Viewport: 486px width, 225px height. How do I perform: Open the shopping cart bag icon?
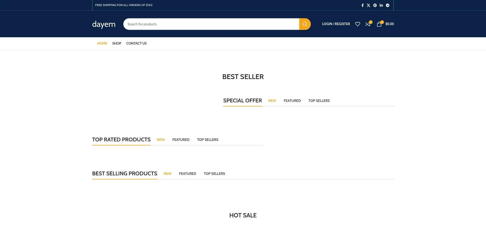(x=379, y=24)
